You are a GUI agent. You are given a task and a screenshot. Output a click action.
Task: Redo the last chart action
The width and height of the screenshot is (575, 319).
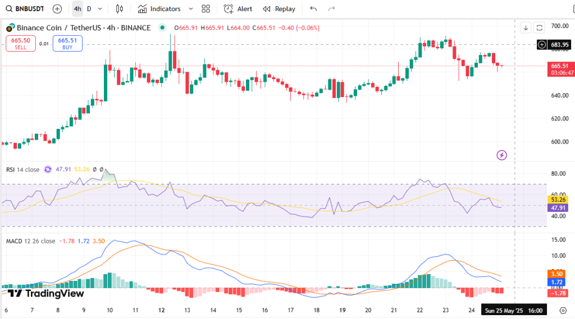331,9
